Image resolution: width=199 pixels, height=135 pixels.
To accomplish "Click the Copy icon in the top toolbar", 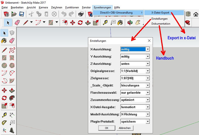I will tap(39, 14).
